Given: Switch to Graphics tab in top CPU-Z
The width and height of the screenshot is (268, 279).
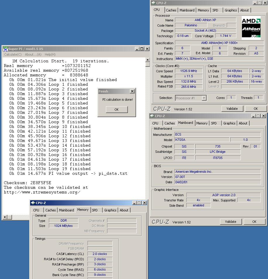Looking at the screenshot, I should [x=231, y=10].
